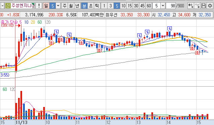Click the gray 120 price moving average legend

pos(47,22)
